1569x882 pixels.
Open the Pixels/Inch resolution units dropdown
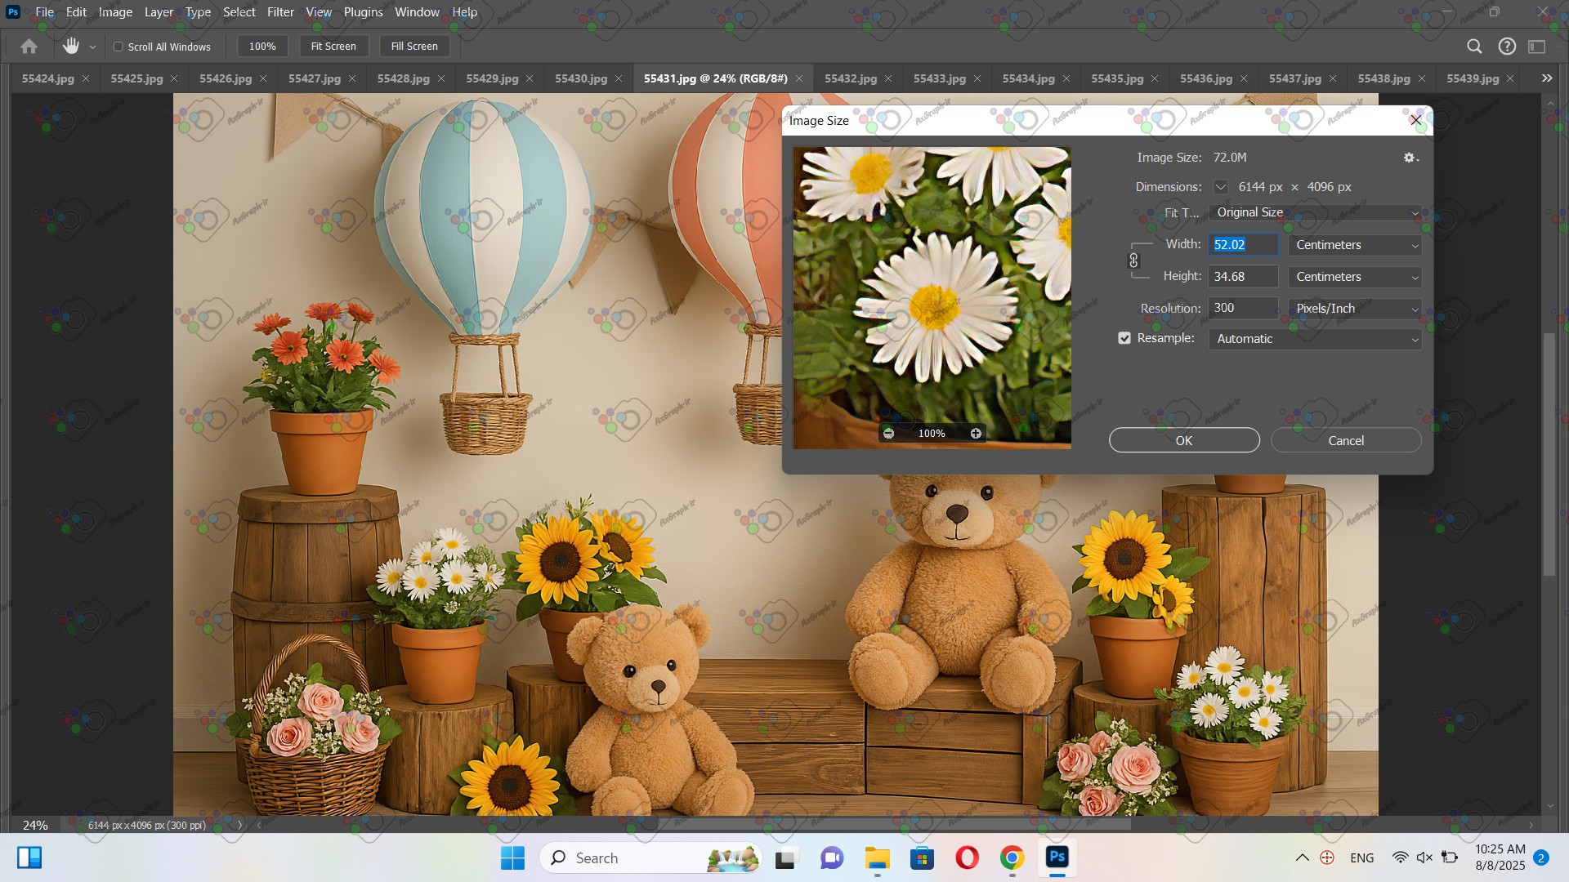click(1354, 309)
